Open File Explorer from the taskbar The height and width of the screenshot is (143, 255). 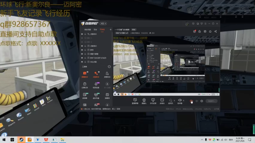click(x=62, y=140)
